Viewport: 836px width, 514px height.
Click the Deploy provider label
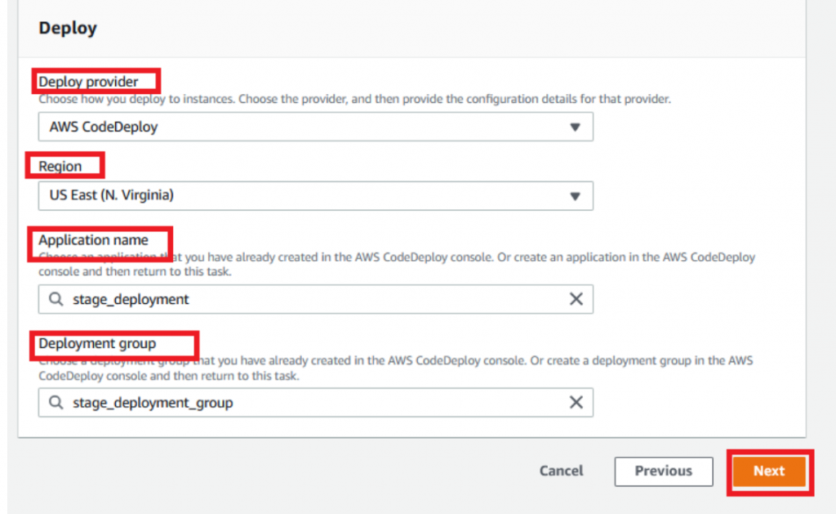pos(89,82)
